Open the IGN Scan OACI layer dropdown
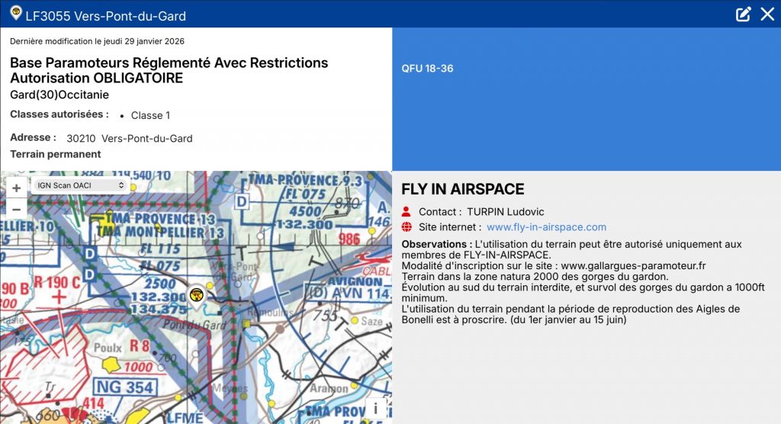781x424 pixels. pos(79,185)
